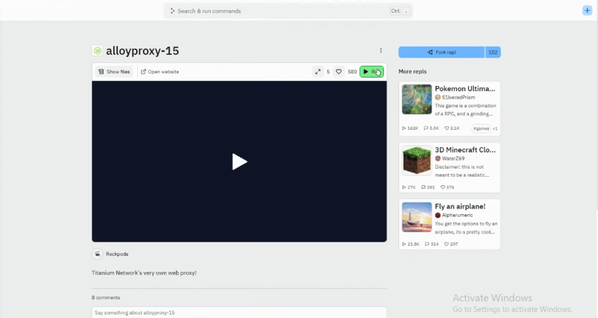Click the Minecraft grass block thumbnail
Image resolution: width=598 pixels, height=318 pixels.
(x=416, y=160)
